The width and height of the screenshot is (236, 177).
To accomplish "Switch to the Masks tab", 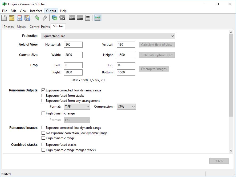I will [x=21, y=27].
